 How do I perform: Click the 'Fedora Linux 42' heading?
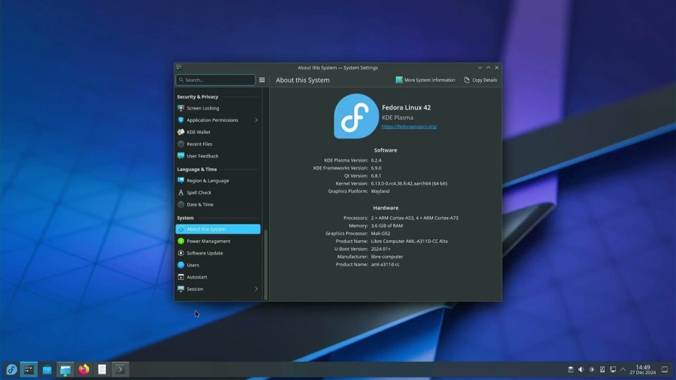(406, 108)
